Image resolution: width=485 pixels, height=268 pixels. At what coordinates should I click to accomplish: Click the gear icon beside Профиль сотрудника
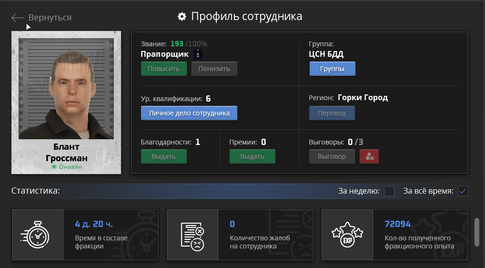(x=182, y=16)
